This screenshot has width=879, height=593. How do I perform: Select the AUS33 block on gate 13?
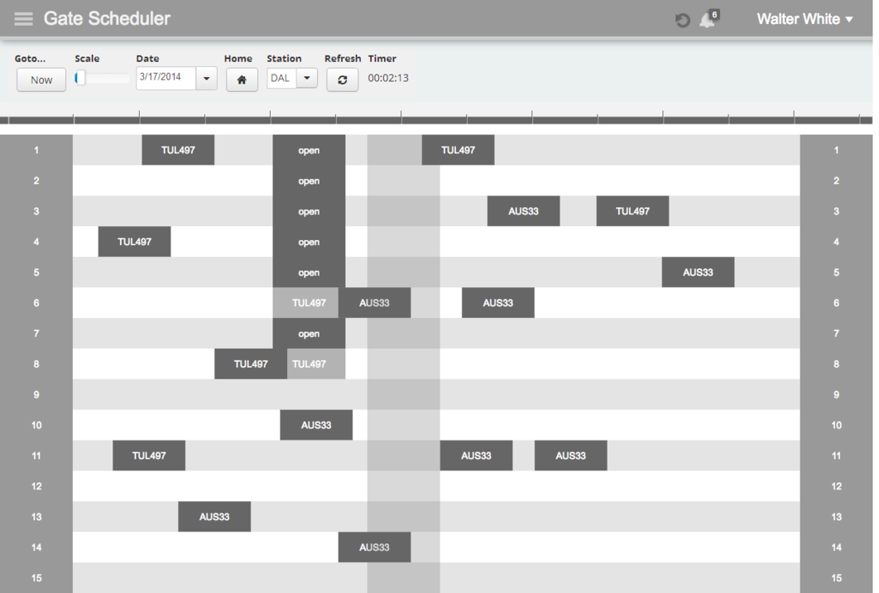pyautogui.click(x=214, y=516)
